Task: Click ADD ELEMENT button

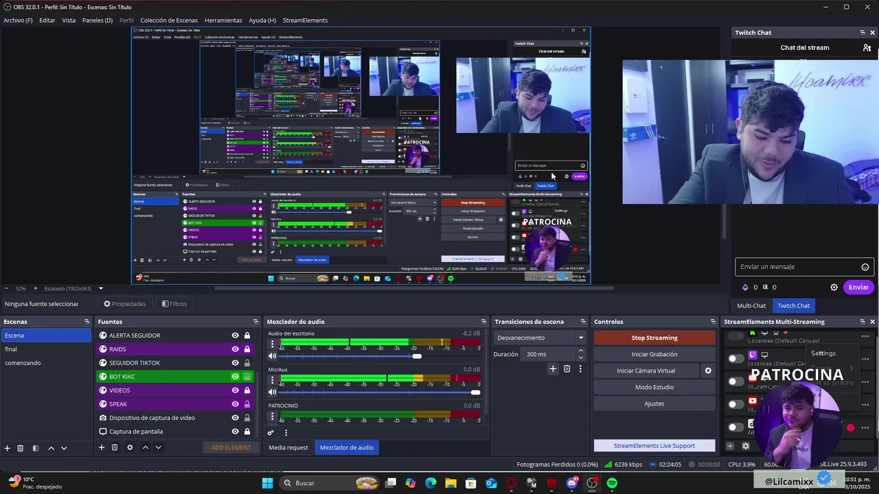Action: point(231,447)
